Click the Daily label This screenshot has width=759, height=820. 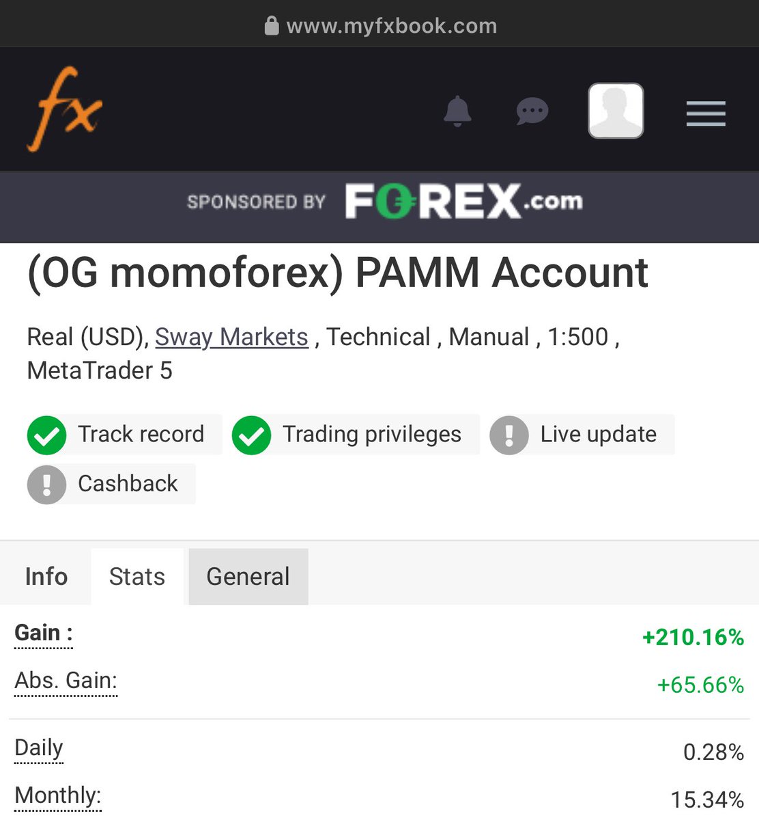[x=39, y=748]
